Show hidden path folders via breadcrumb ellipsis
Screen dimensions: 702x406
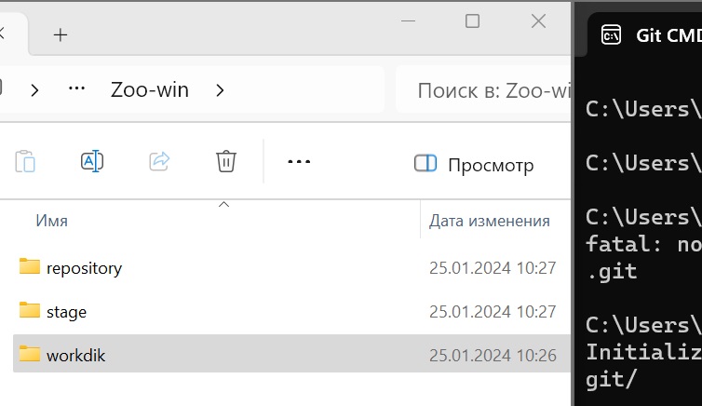point(76,88)
